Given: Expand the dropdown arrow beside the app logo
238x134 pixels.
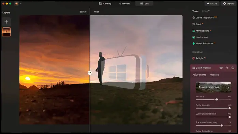Looking at the screenshot, I should (x=21, y=4).
